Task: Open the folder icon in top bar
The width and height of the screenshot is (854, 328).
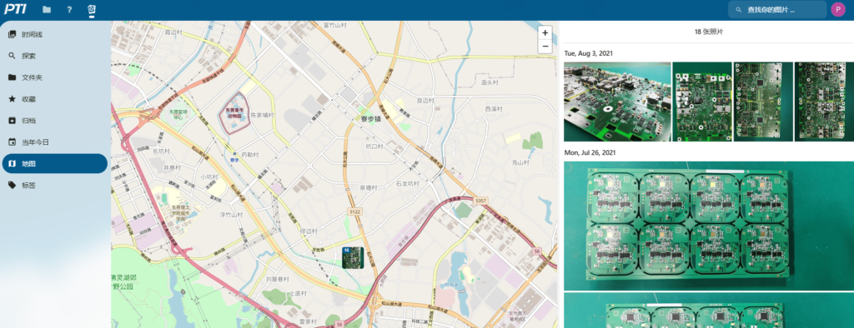Action: [47, 9]
